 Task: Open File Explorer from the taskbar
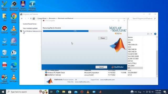click(x=64, y=92)
